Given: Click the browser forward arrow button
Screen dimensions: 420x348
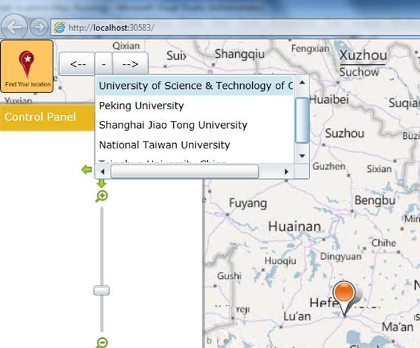Looking at the screenshot, I should tap(38, 27).
